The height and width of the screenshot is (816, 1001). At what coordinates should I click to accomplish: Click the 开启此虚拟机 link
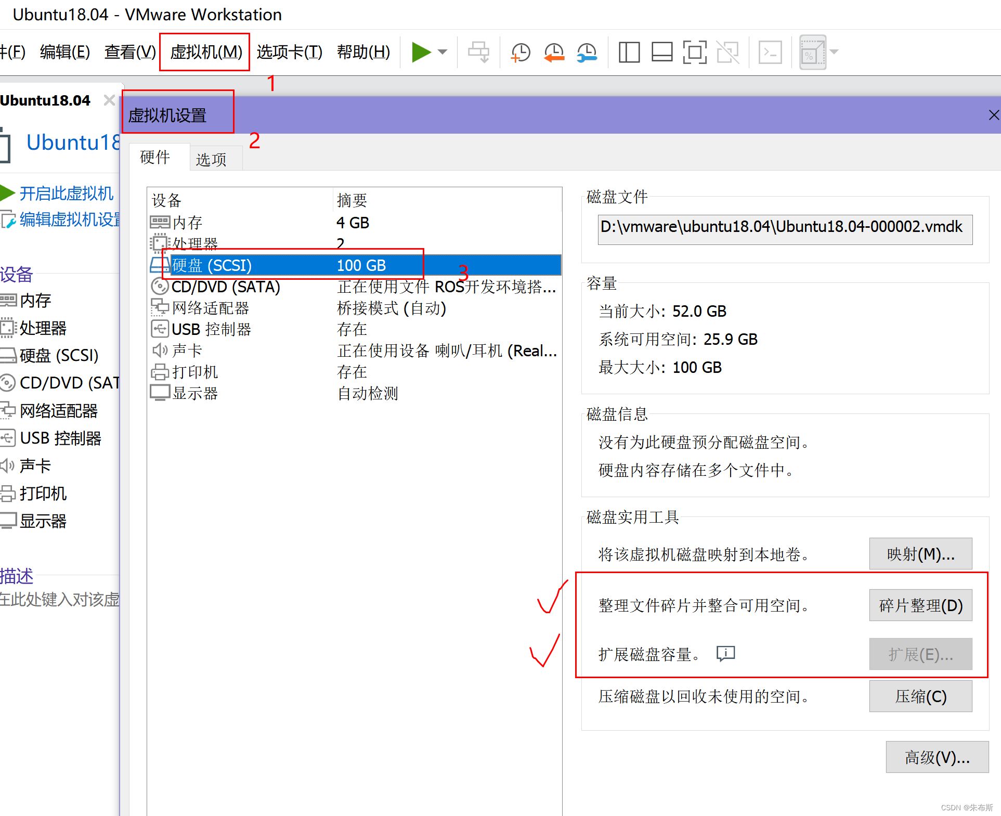tap(66, 193)
